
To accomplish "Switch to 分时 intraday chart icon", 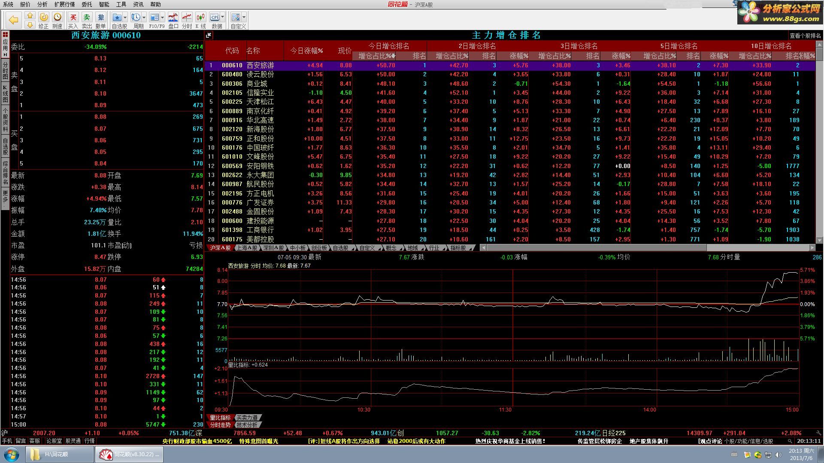I will click(x=187, y=17).
